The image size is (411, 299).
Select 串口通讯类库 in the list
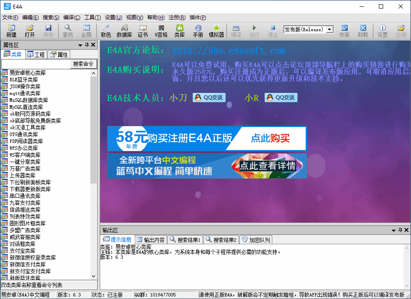[x=25, y=196]
